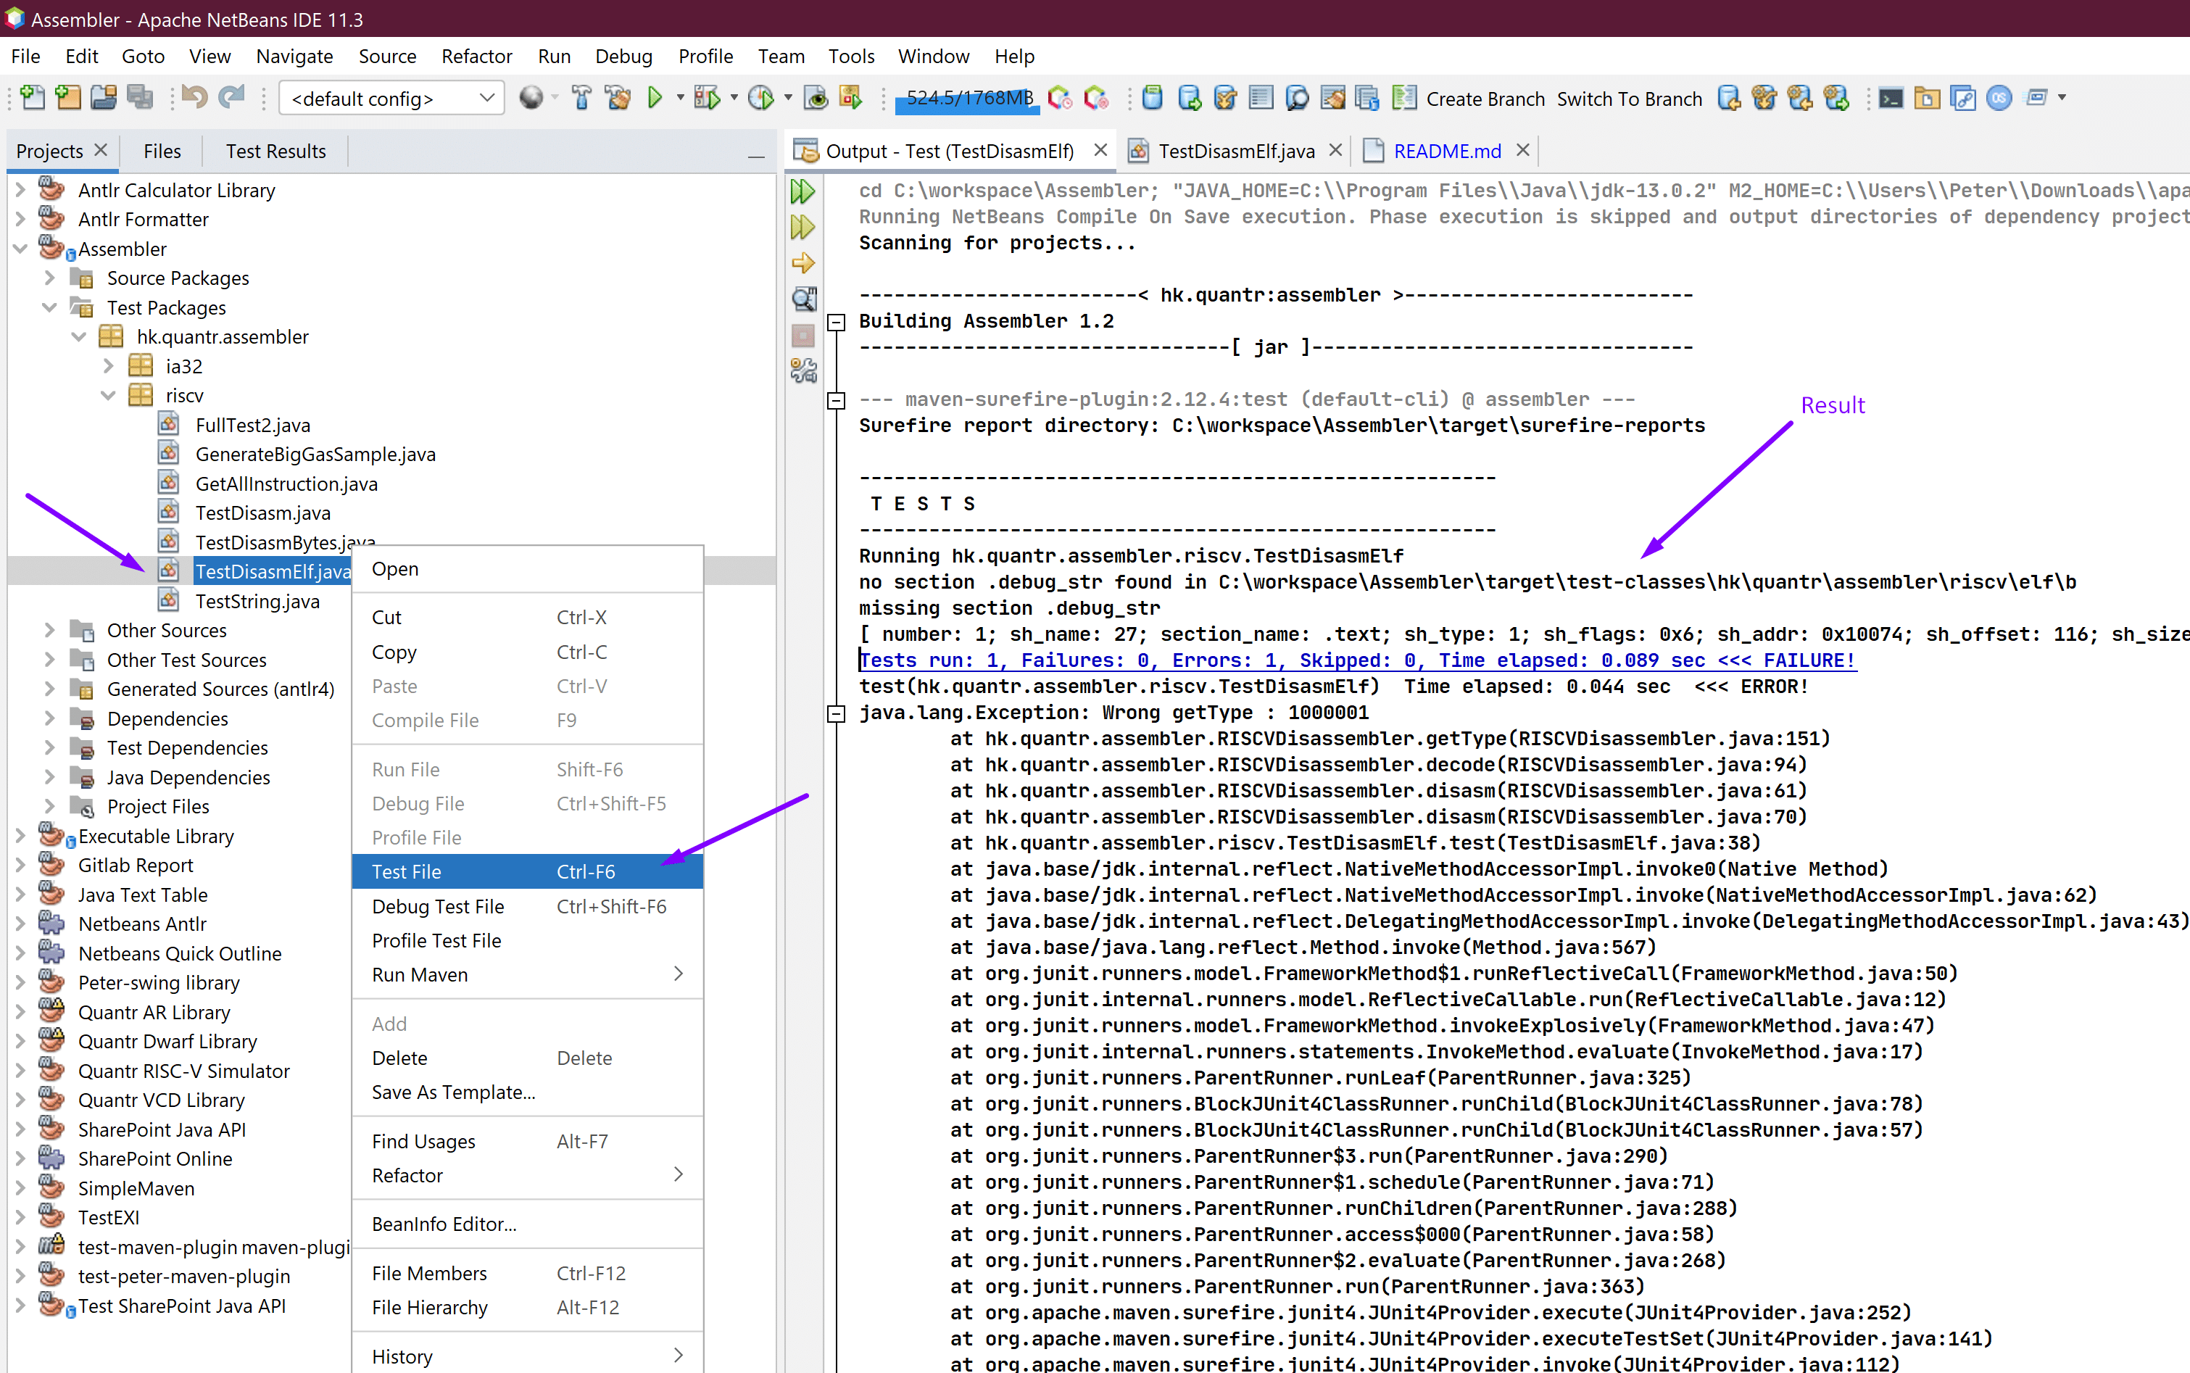Click the New File toolbar icon

(x=32, y=97)
